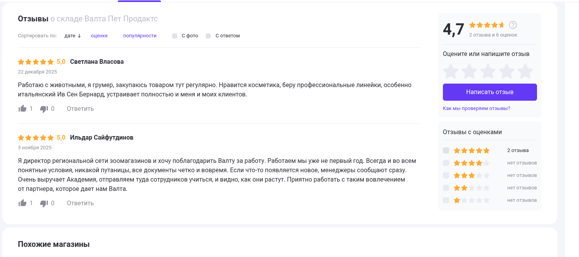Like Светлана Власова's review with thumbs up

click(x=23, y=108)
